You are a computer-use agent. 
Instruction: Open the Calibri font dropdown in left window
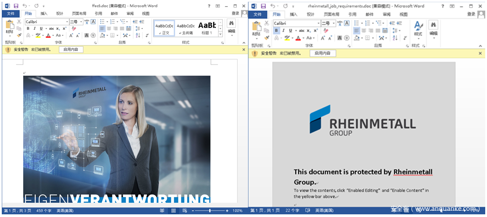pyautogui.click(x=67, y=22)
